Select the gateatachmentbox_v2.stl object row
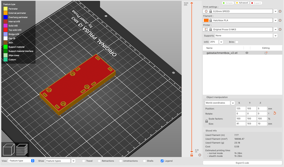The image size is (284, 167). pos(242,53)
